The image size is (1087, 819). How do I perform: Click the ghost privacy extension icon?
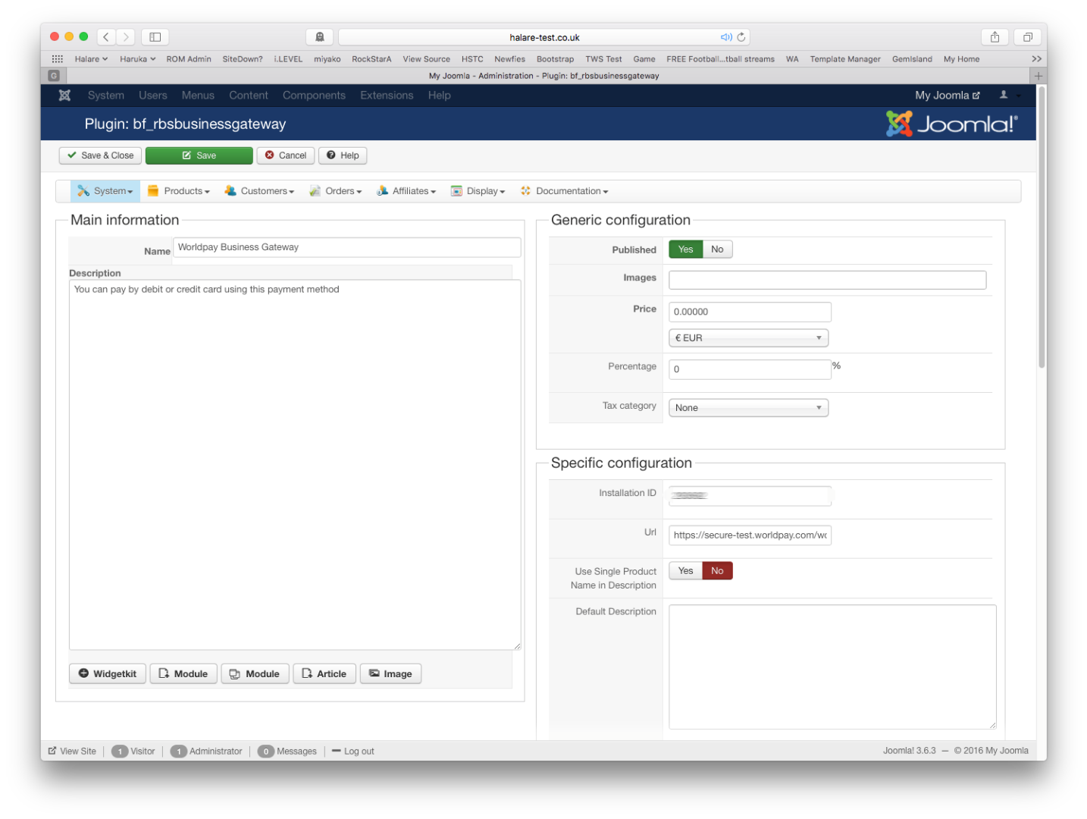(x=320, y=36)
